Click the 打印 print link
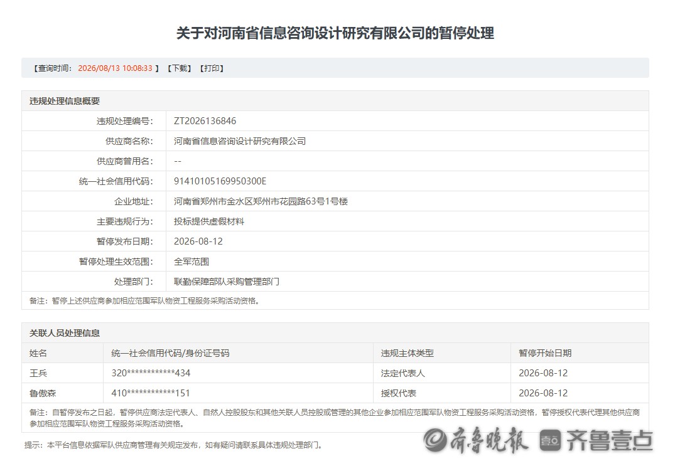The height and width of the screenshot is (476, 675). pos(212,68)
